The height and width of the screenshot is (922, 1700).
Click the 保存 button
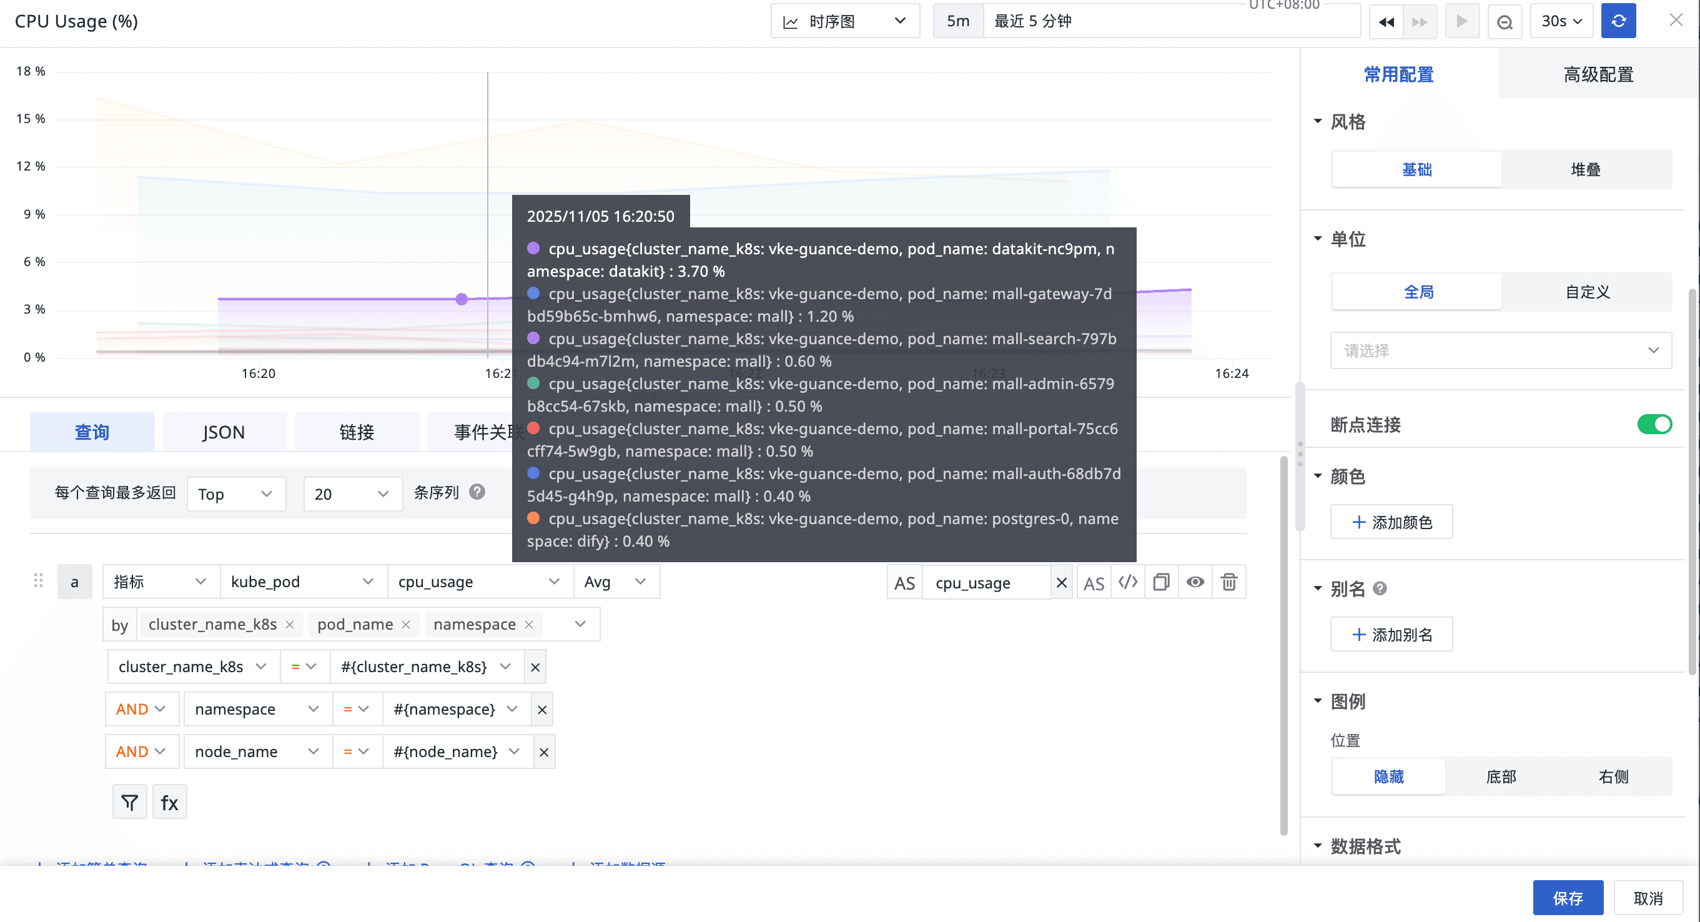pyautogui.click(x=1568, y=898)
